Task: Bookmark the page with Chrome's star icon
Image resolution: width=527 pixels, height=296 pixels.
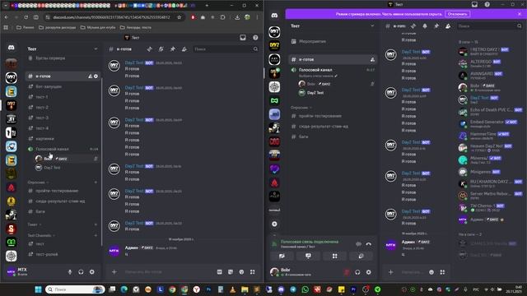Action: (180, 17)
